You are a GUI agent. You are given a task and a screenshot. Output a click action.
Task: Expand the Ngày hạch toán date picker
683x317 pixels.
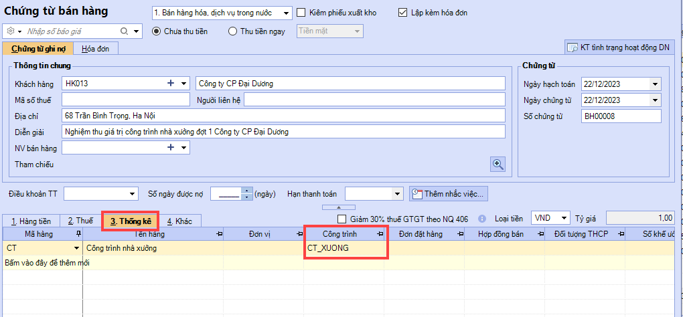[654, 84]
